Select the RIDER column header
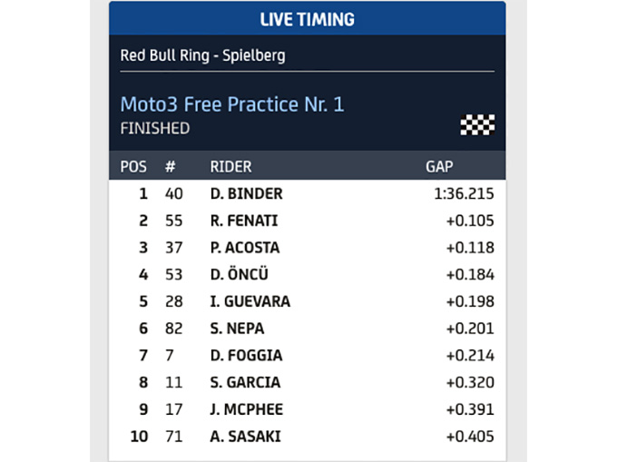617x462 pixels. [x=231, y=166]
